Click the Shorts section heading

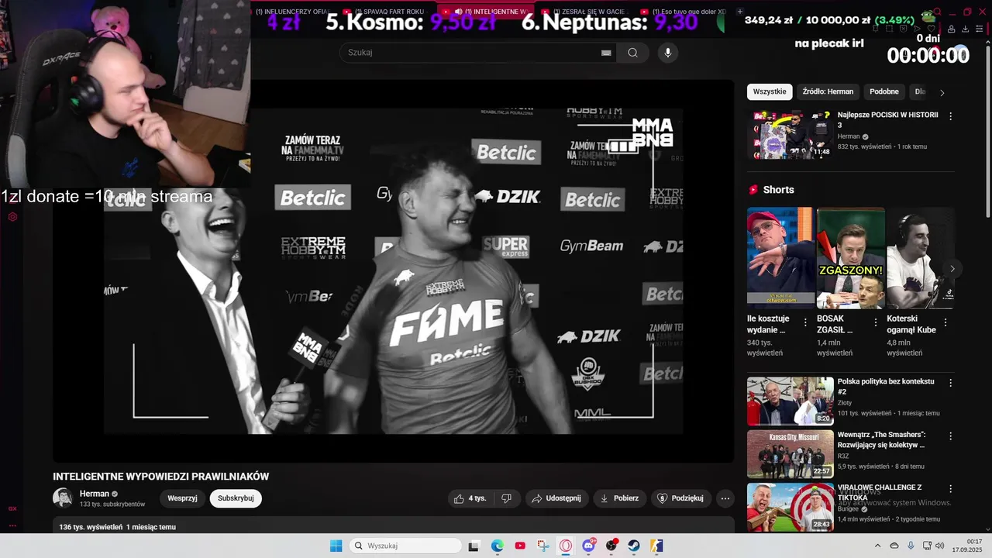[778, 190]
